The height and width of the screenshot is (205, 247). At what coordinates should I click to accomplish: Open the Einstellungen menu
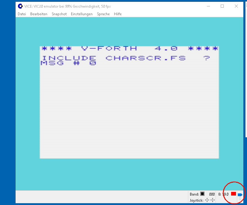coord(82,14)
